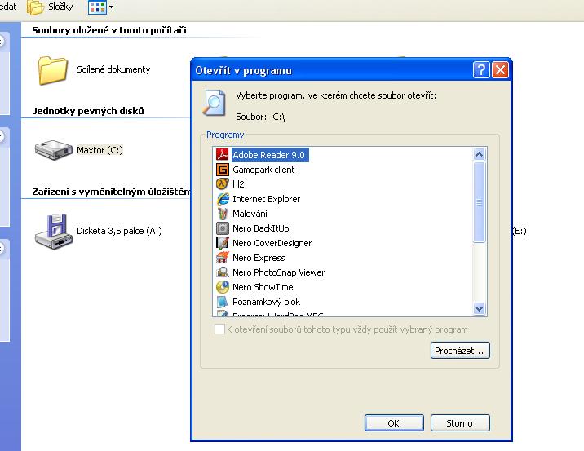Viewport: 584px width, 451px height.
Task: Select 'Gamepark client' list entry text
Action: pos(263,170)
